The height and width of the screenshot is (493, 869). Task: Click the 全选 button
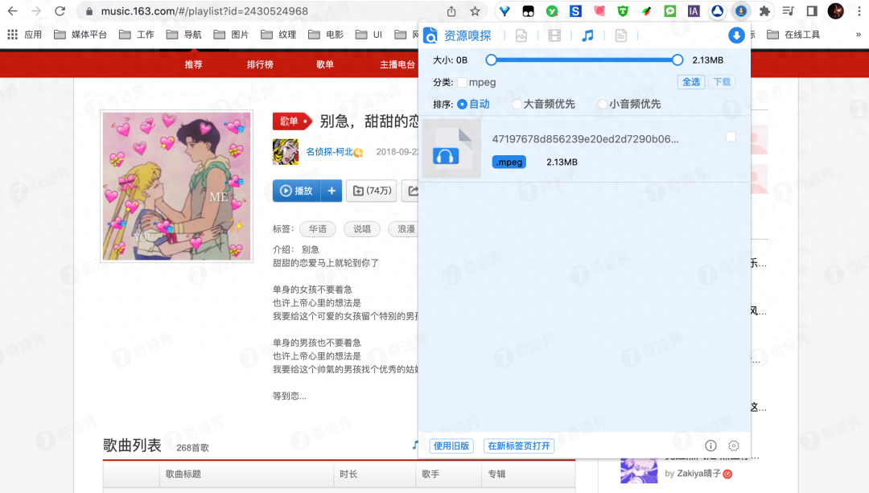coord(691,82)
